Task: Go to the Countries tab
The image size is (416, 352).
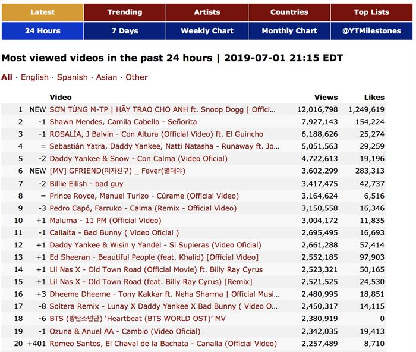Action: tap(289, 12)
